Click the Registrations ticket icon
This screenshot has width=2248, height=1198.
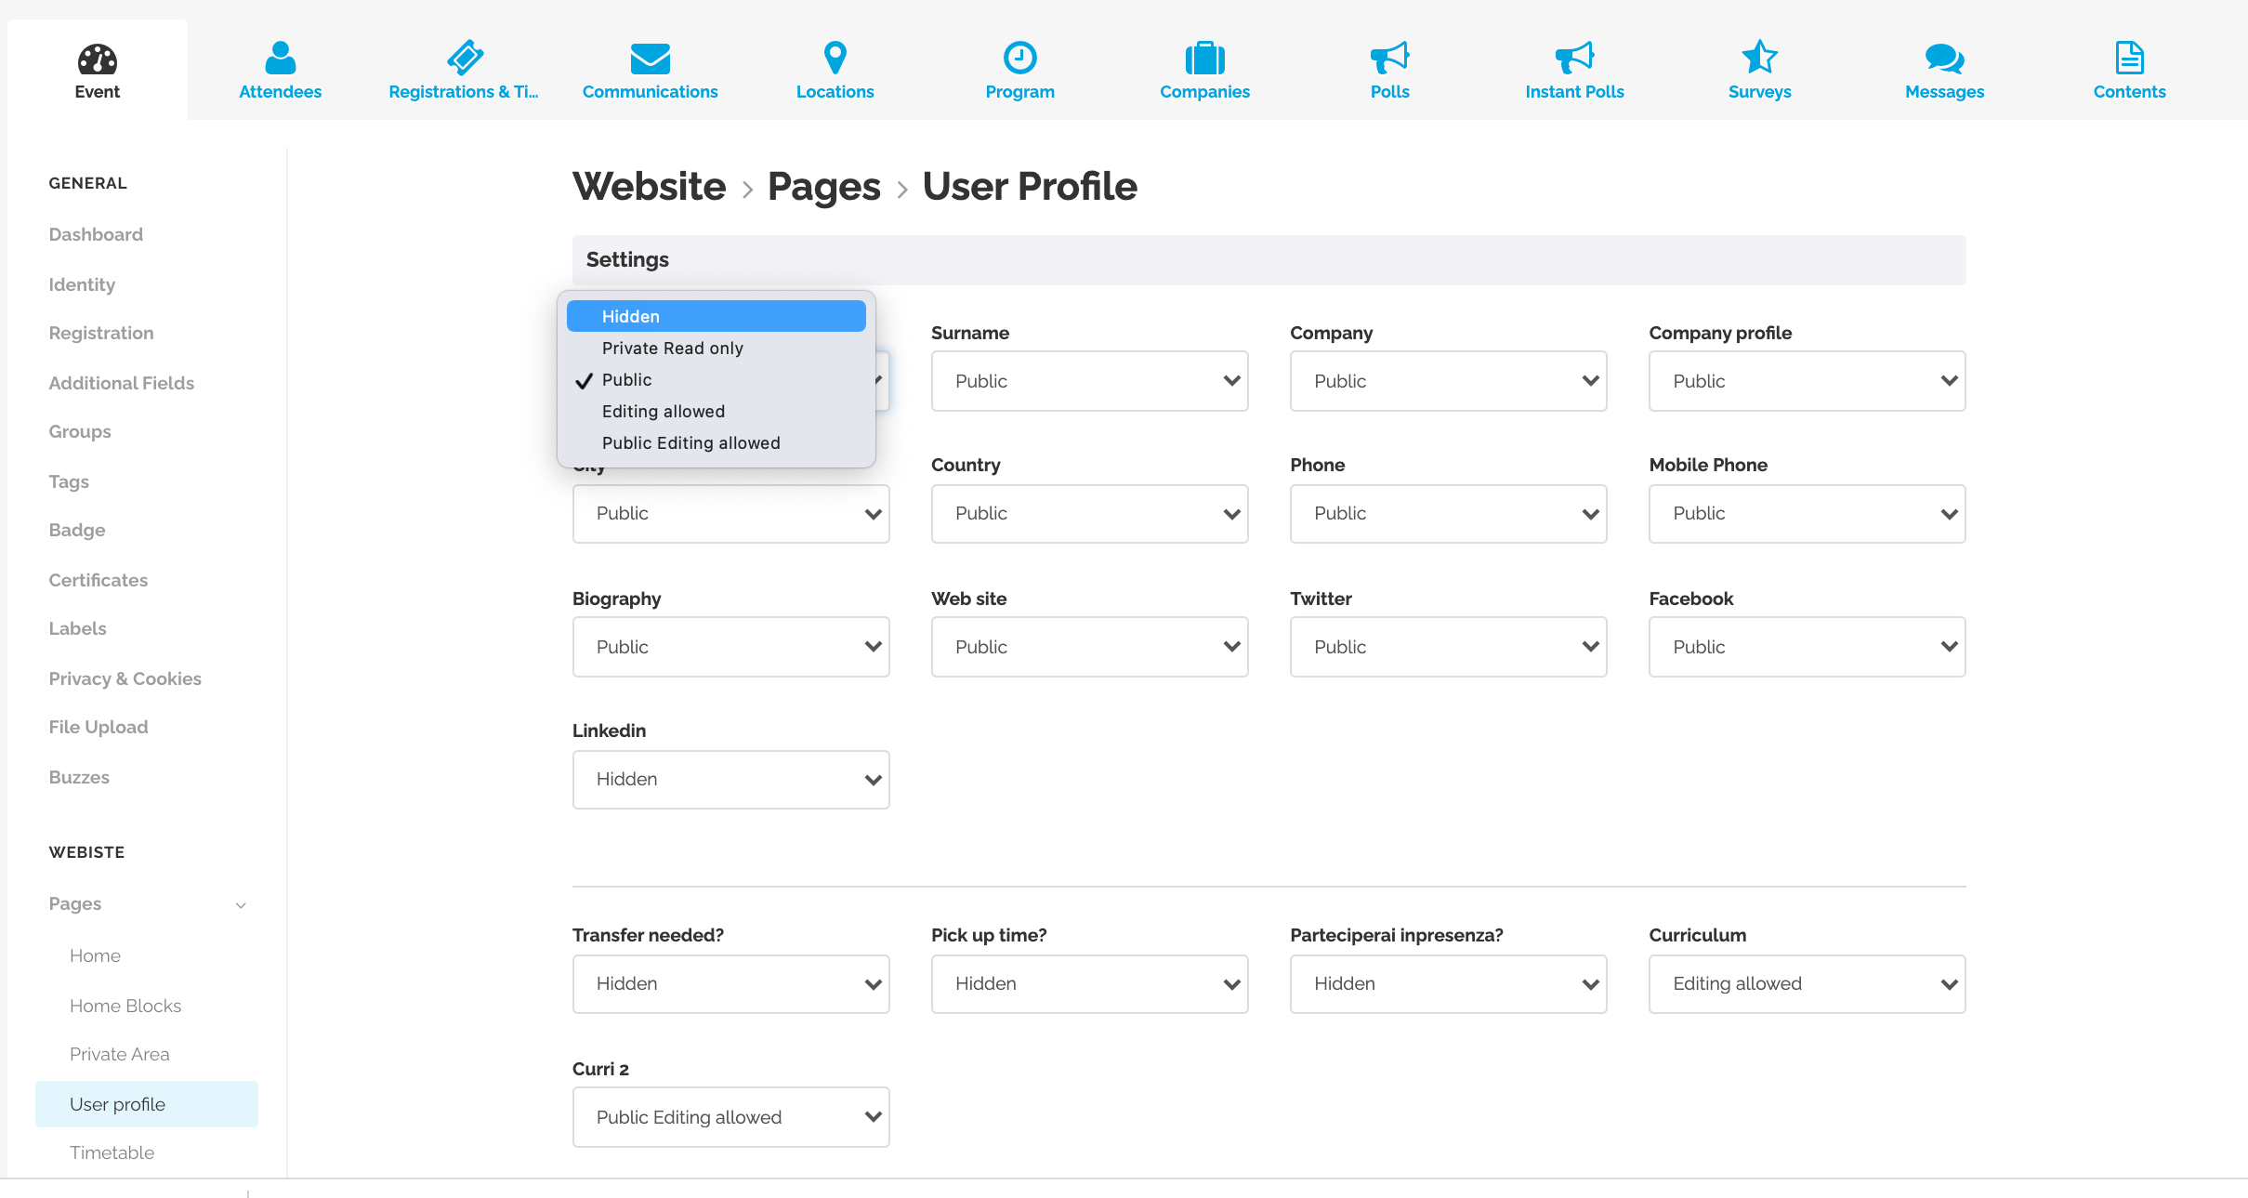coord(464,58)
